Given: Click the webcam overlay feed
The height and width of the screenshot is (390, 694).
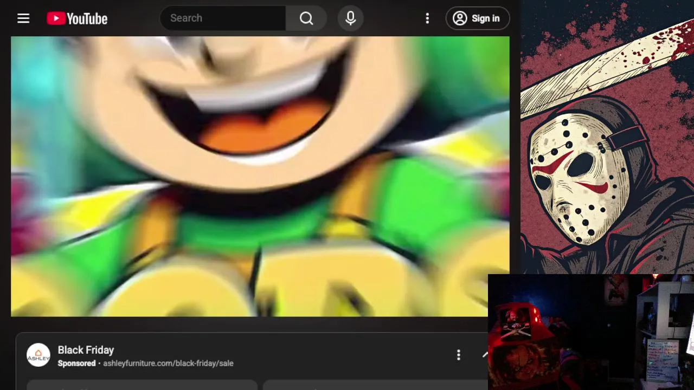Looking at the screenshot, I should 591,332.
